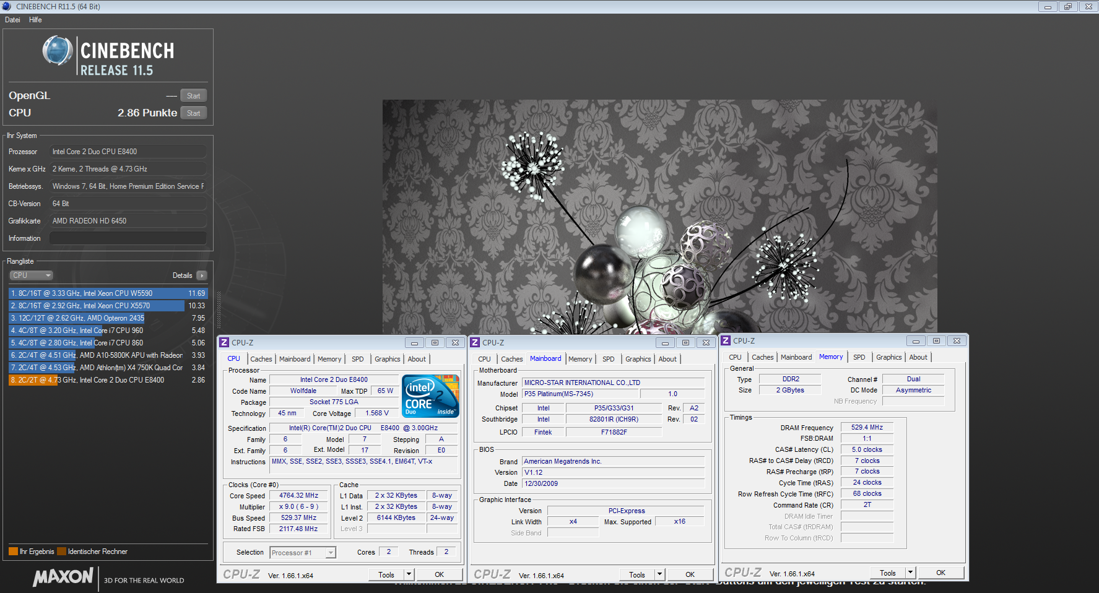Close the second CPU-Z window
1099x593 pixels.
point(706,343)
